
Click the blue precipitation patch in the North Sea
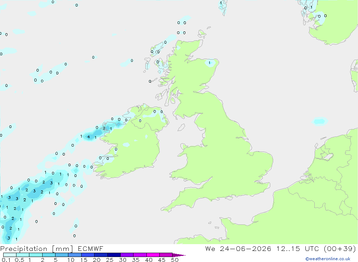pos(320,121)
